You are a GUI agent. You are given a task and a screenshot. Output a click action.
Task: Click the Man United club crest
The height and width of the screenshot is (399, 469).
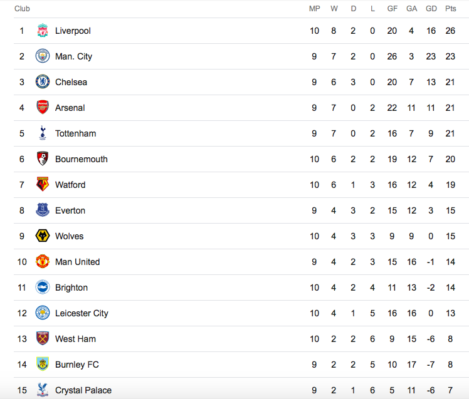tap(43, 262)
